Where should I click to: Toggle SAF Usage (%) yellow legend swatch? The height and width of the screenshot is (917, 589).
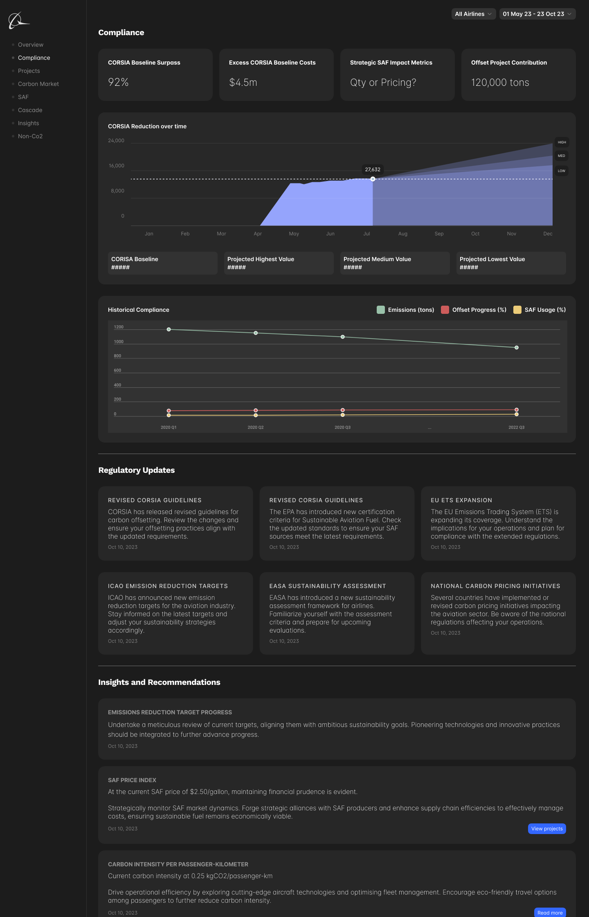pyautogui.click(x=517, y=310)
